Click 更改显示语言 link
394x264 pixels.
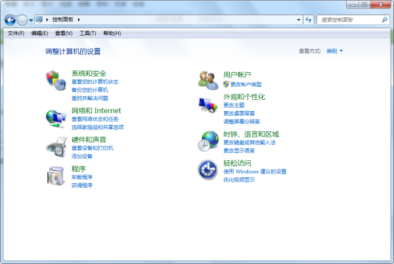pos(239,150)
